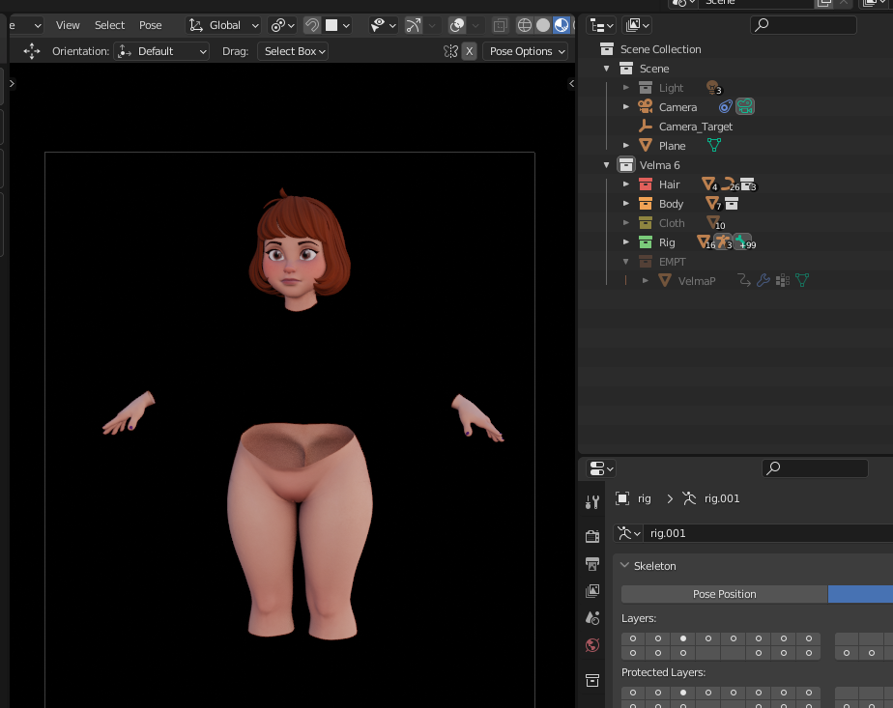Open the Select menu
The image size is (893, 708).
coord(109,25)
